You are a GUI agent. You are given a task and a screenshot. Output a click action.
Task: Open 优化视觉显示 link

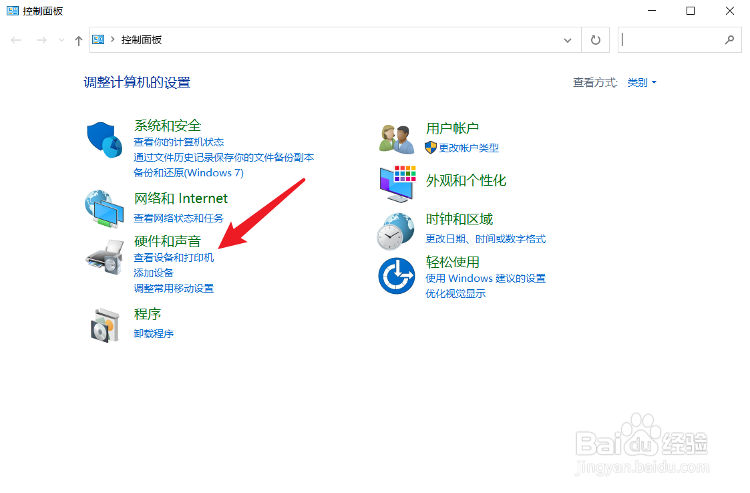(x=455, y=293)
